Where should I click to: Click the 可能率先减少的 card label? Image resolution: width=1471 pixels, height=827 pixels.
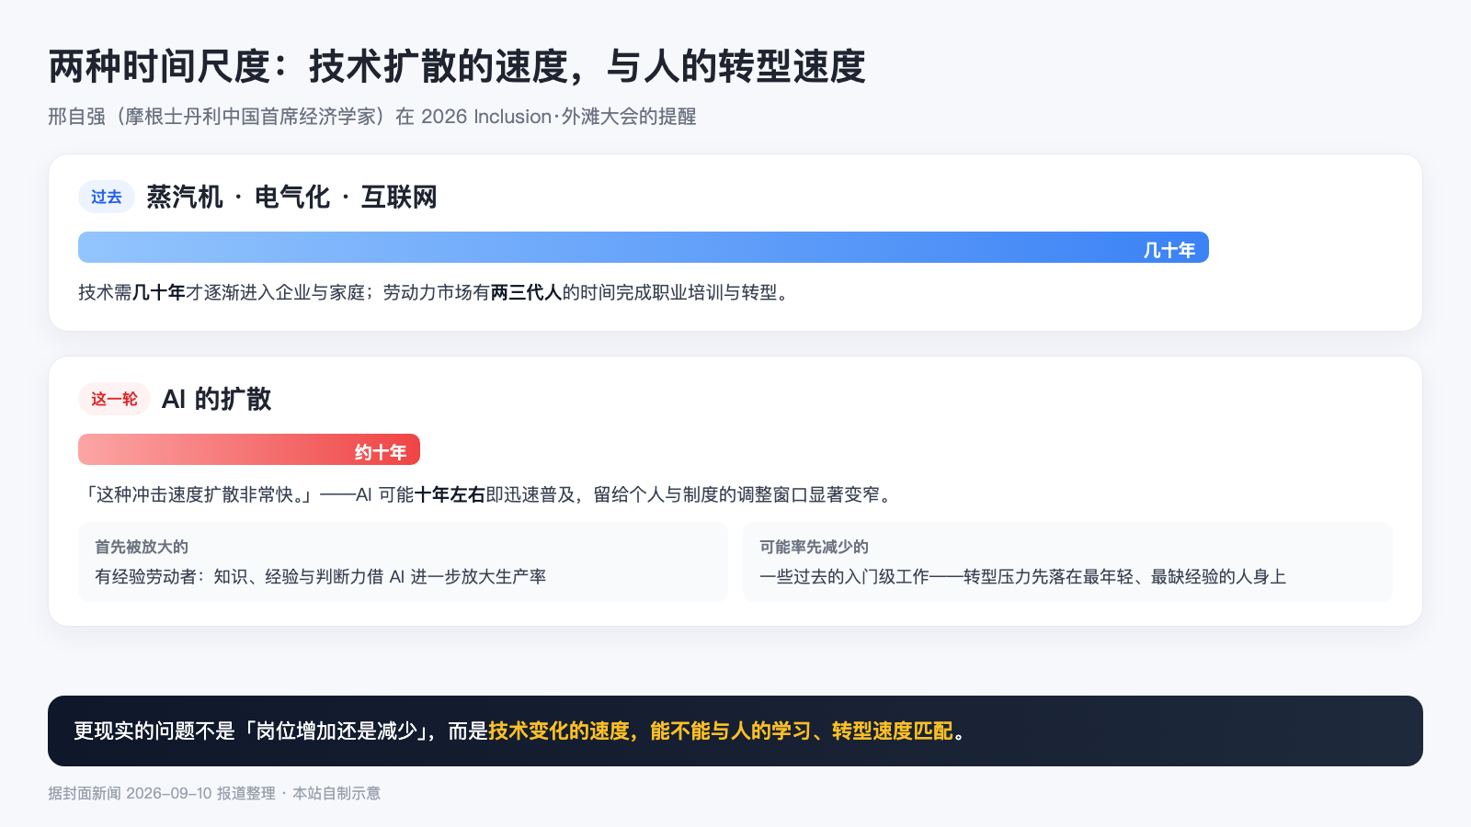point(814,547)
